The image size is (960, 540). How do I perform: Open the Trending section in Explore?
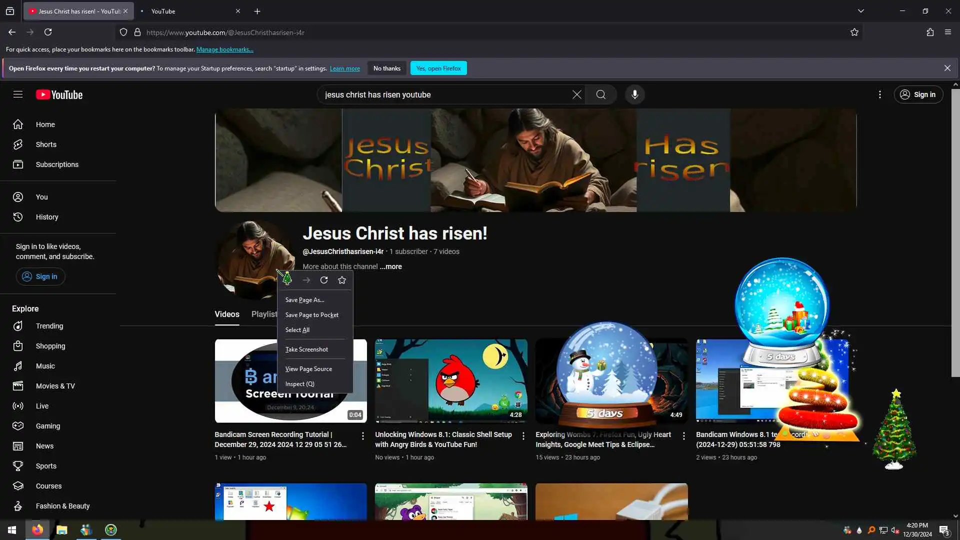(x=49, y=326)
